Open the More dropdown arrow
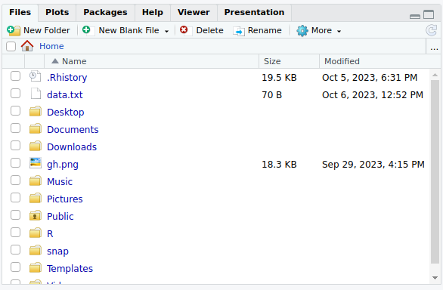Image resolution: width=443 pixels, height=290 pixels. [x=339, y=31]
